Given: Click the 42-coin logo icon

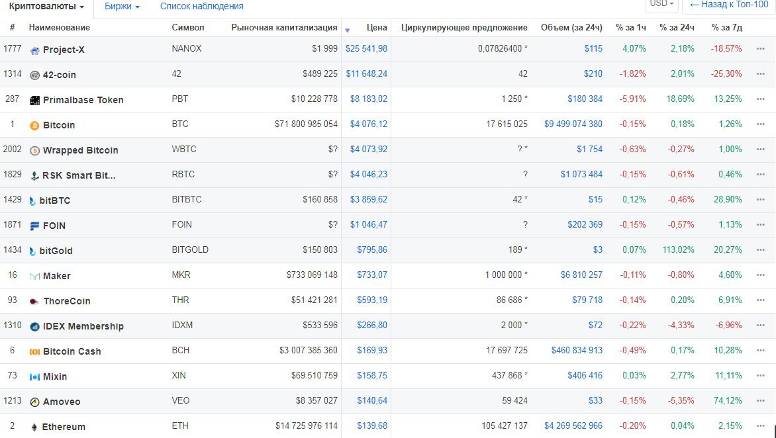Looking at the screenshot, I should pyautogui.click(x=34, y=75).
